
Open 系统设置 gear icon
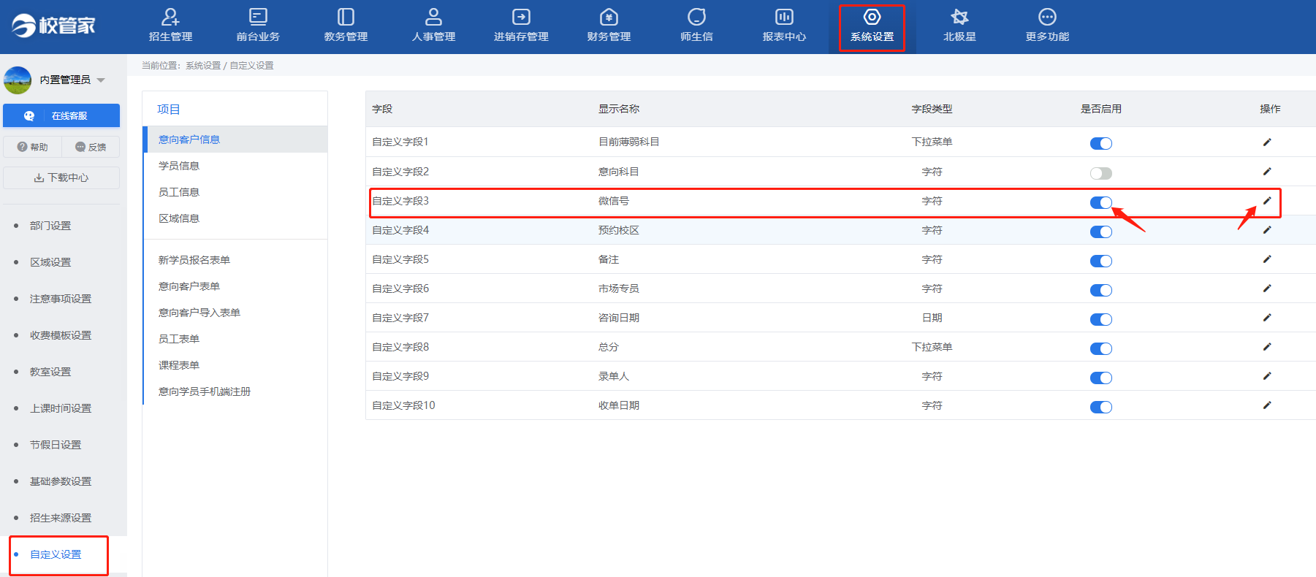[872, 17]
